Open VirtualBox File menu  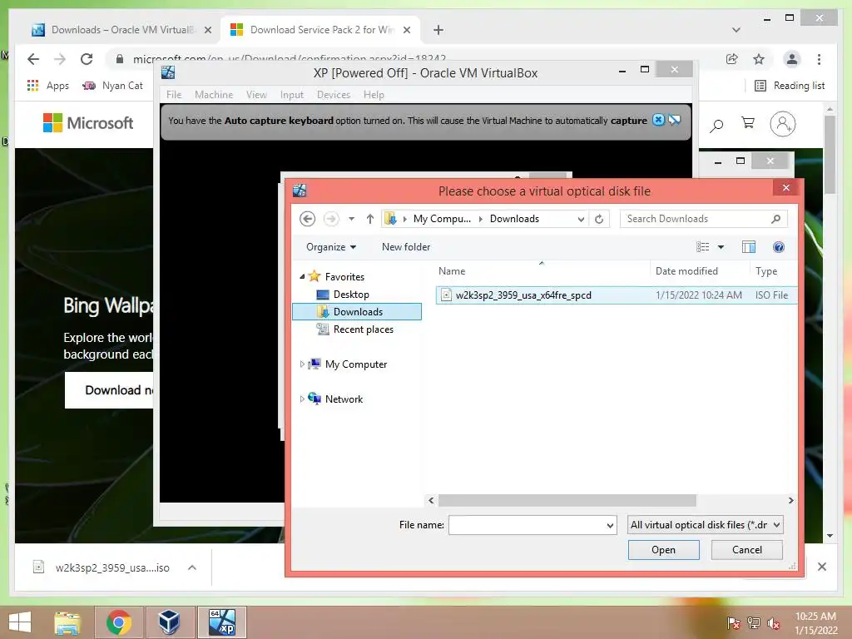(174, 95)
